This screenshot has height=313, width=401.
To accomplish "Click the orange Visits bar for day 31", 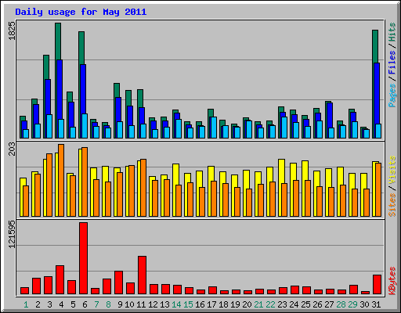I will tap(378, 190).
